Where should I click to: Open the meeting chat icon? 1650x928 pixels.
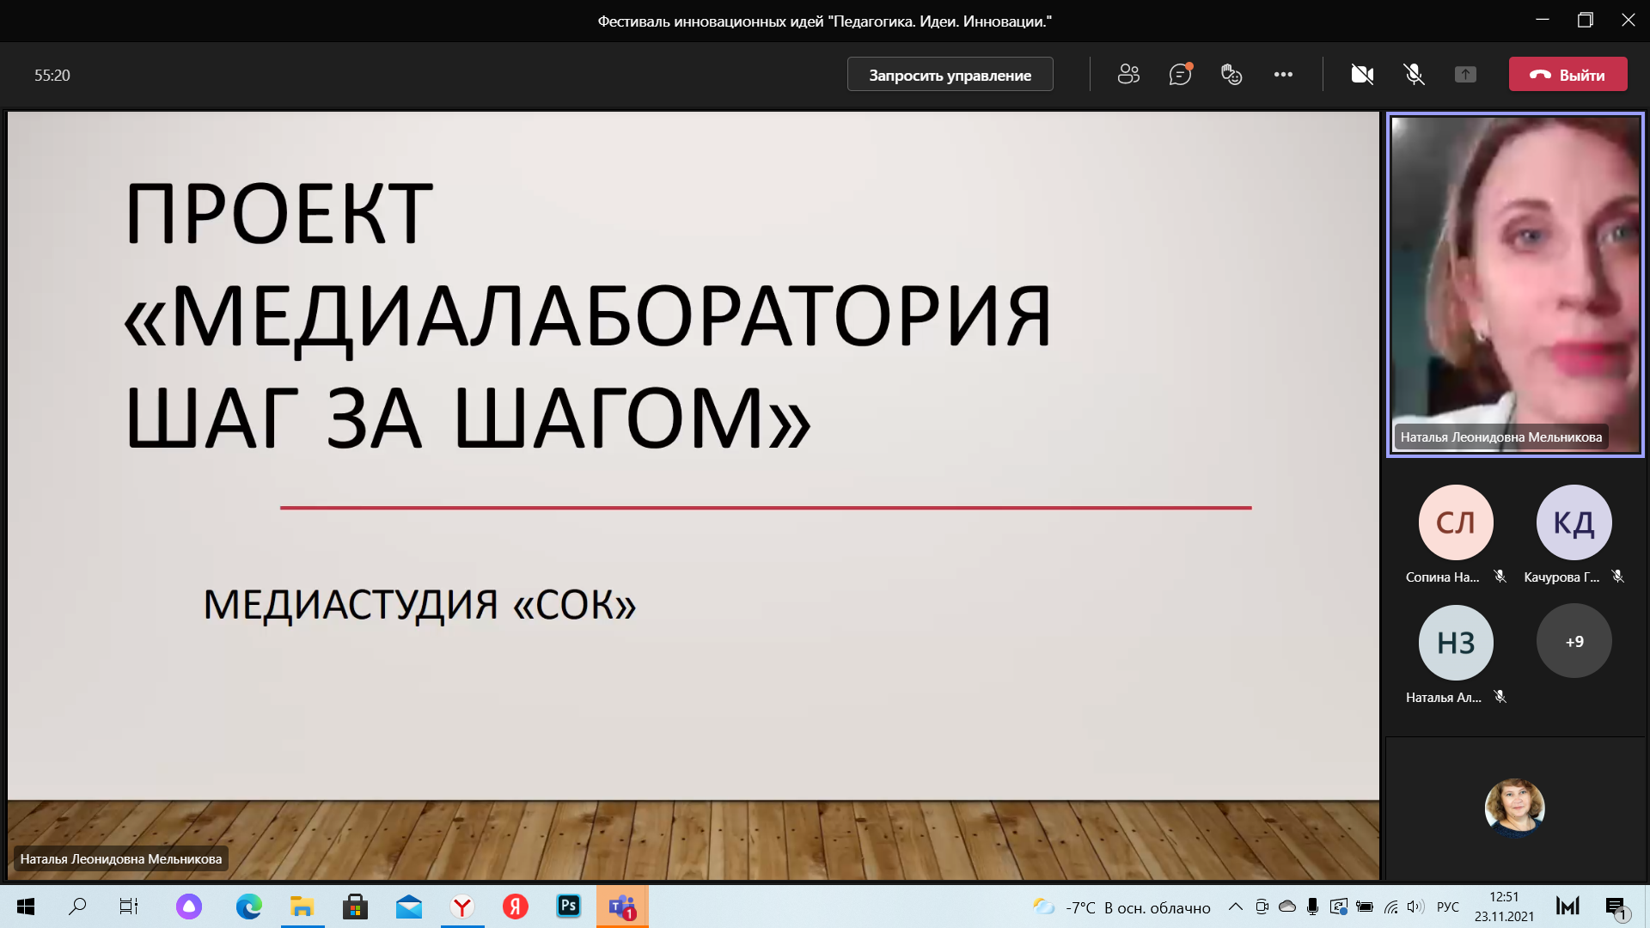click(x=1180, y=75)
